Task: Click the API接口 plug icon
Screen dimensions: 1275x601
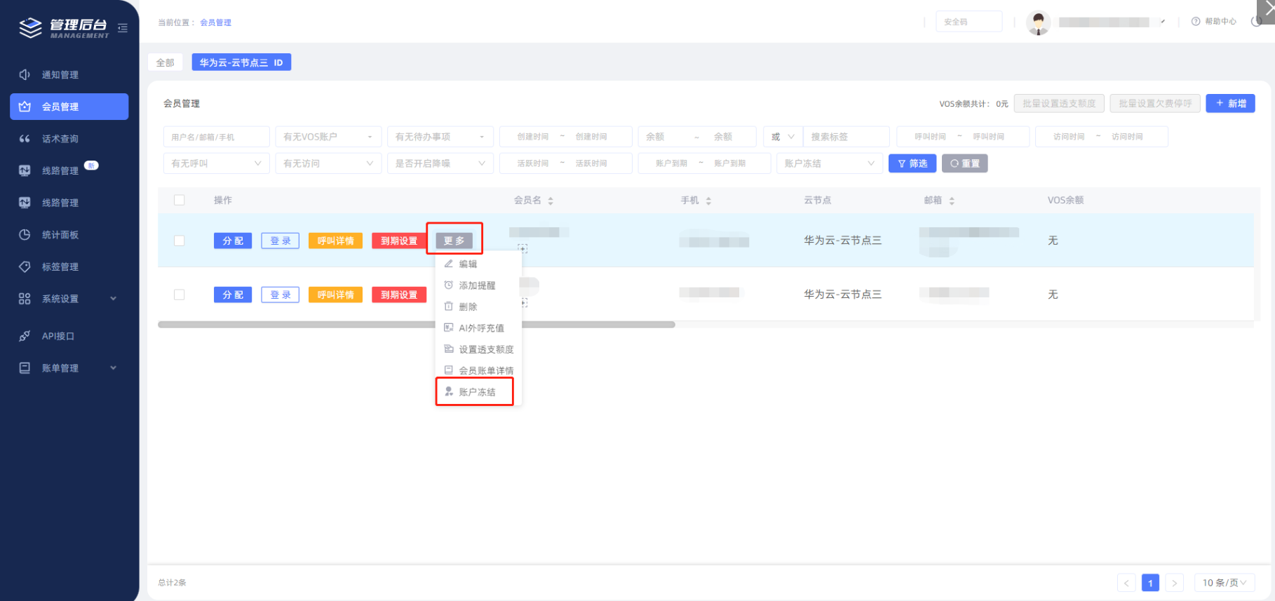Action: pos(25,336)
